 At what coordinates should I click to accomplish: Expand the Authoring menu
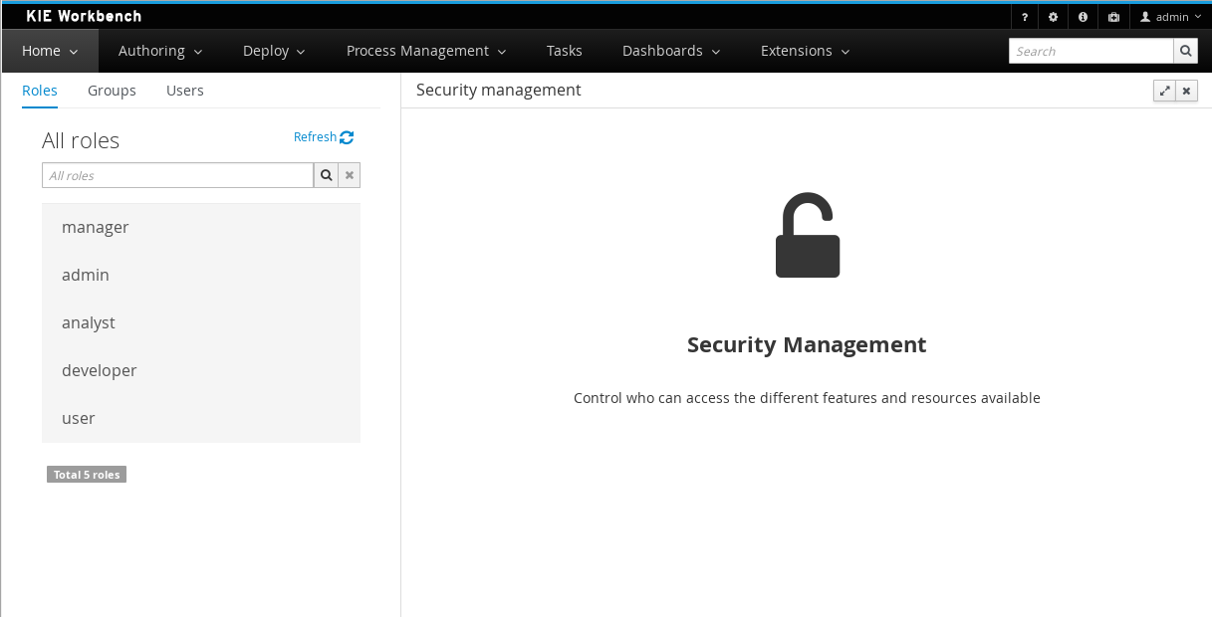click(x=159, y=51)
